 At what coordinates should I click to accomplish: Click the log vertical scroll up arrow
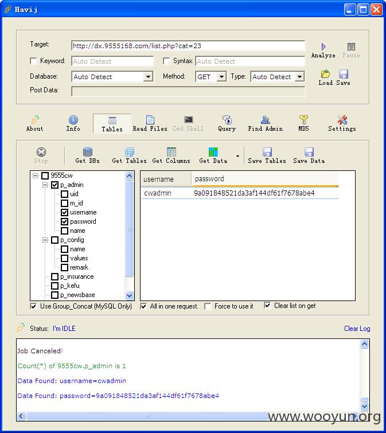click(x=364, y=344)
